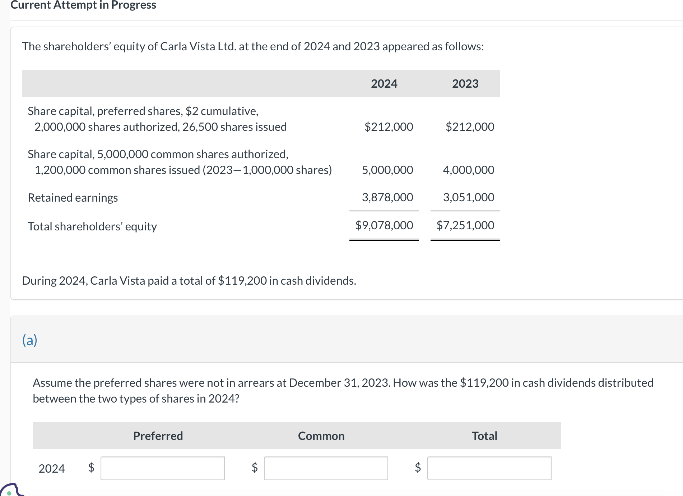The image size is (683, 496).
Task: Click the Preferred column header
Action: click(158, 436)
